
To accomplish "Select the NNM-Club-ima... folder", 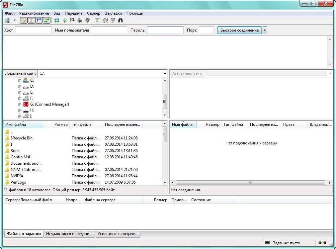I will [x=26, y=170].
